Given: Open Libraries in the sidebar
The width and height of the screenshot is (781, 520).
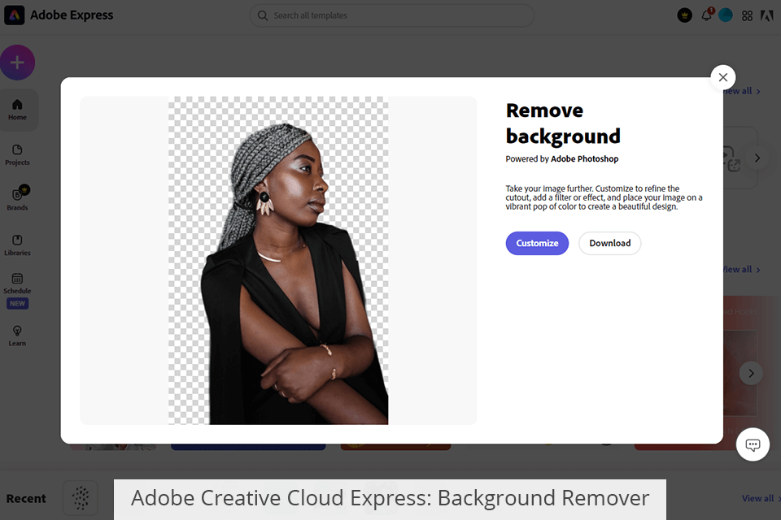Looking at the screenshot, I should pyautogui.click(x=17, y=245).
